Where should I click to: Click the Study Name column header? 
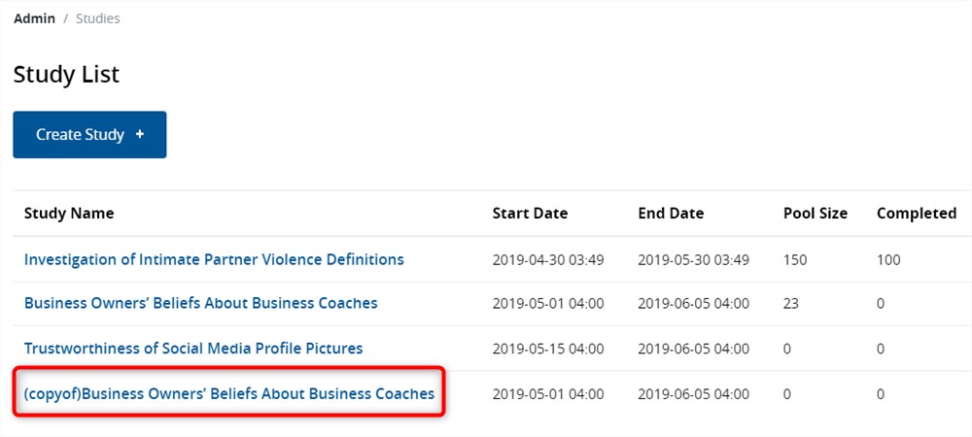pos(69,214)
